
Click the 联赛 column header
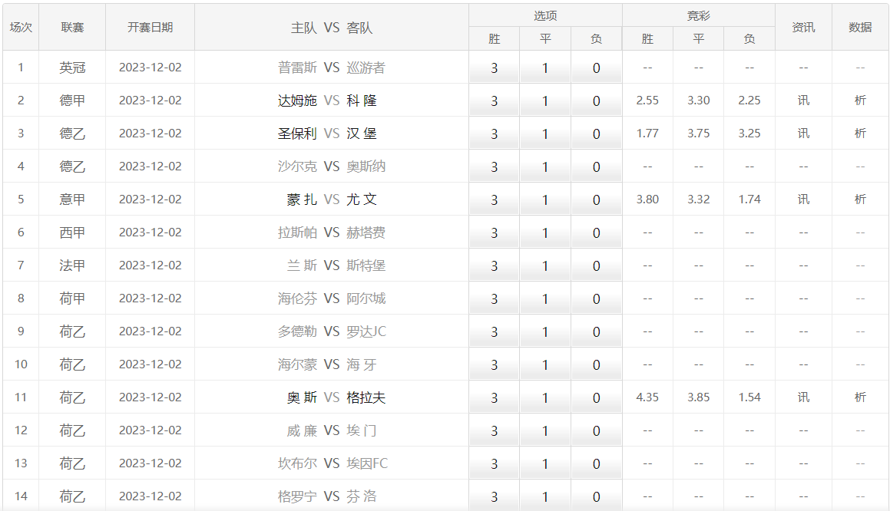(72, 27)
